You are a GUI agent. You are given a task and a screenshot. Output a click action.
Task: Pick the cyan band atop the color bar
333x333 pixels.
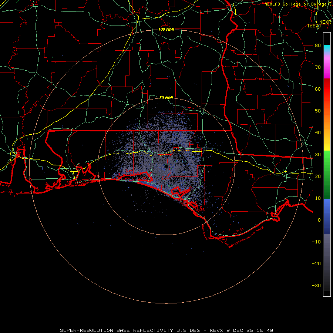[x=327, y=49]
